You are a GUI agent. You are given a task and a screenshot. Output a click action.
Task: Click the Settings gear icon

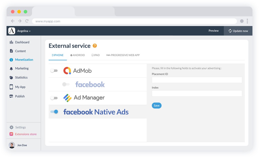(11, 127)
